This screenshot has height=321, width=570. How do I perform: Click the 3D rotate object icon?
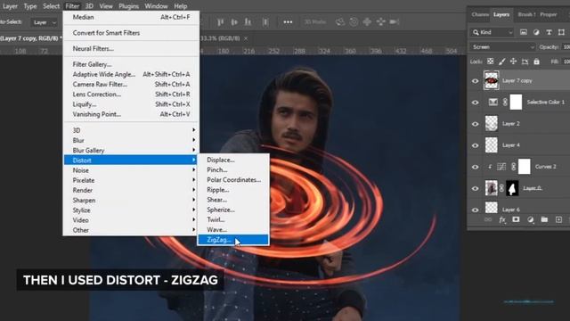340,22
